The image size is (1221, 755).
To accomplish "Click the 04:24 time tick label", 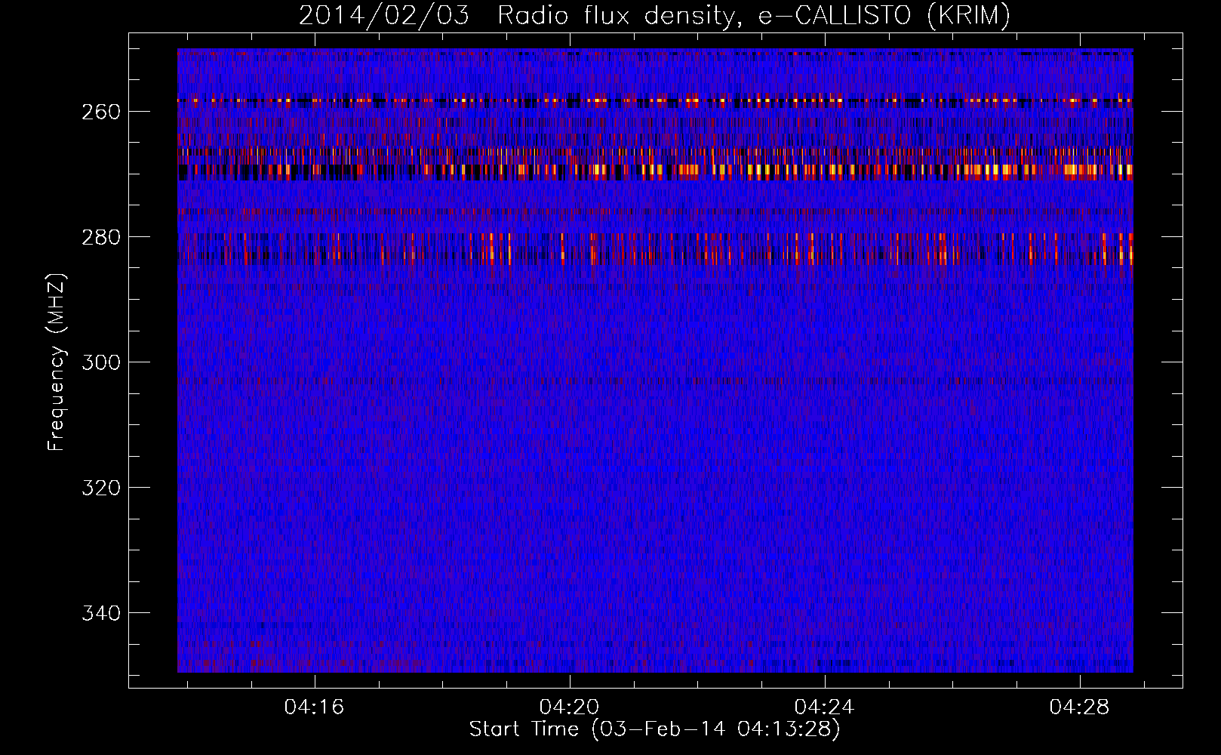I will [824, 707].
